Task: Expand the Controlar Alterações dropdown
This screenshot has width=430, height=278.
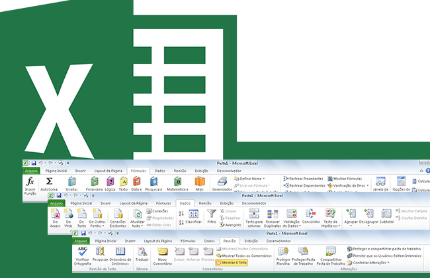Action: [388, 263]
